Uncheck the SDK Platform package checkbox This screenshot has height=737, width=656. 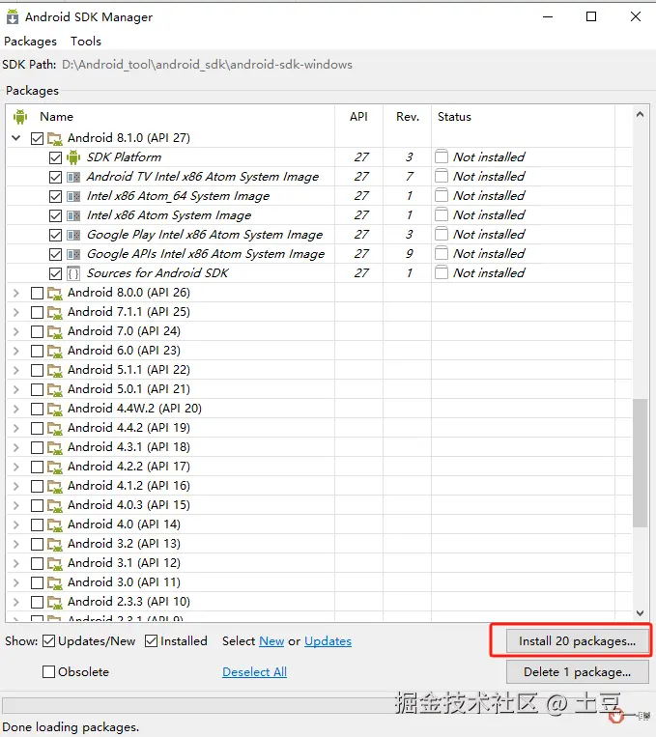coord(55,157)
